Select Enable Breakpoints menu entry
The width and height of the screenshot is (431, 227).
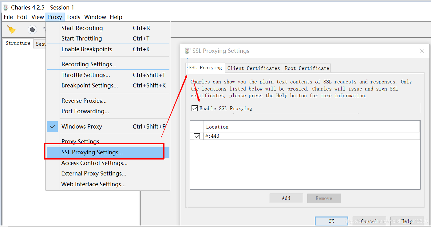pos(108,49)
